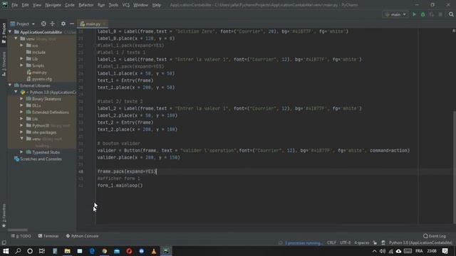Screen dimensions: 456x256
Task: Open Microsoft Edge from taskbar
Action: 92,251
